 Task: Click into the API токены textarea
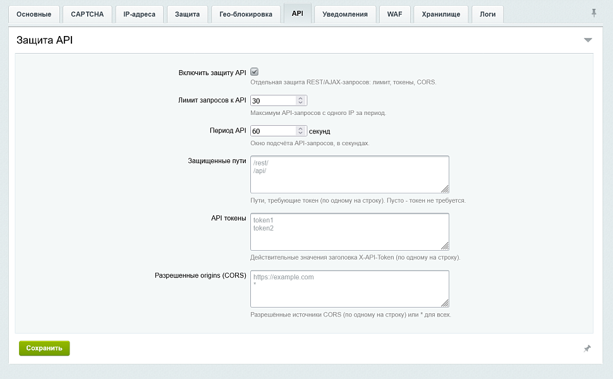(349, 232)
